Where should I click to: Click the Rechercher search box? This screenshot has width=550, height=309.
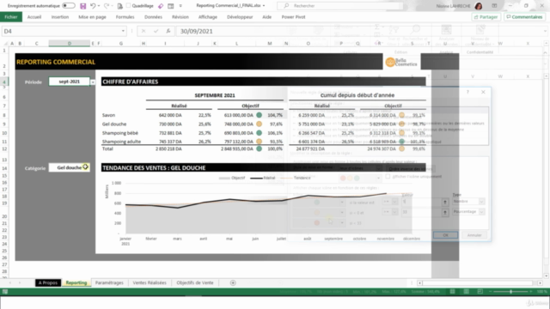coord(340,6)
